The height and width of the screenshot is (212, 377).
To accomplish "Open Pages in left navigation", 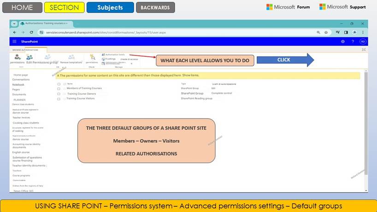I will 16,89.
